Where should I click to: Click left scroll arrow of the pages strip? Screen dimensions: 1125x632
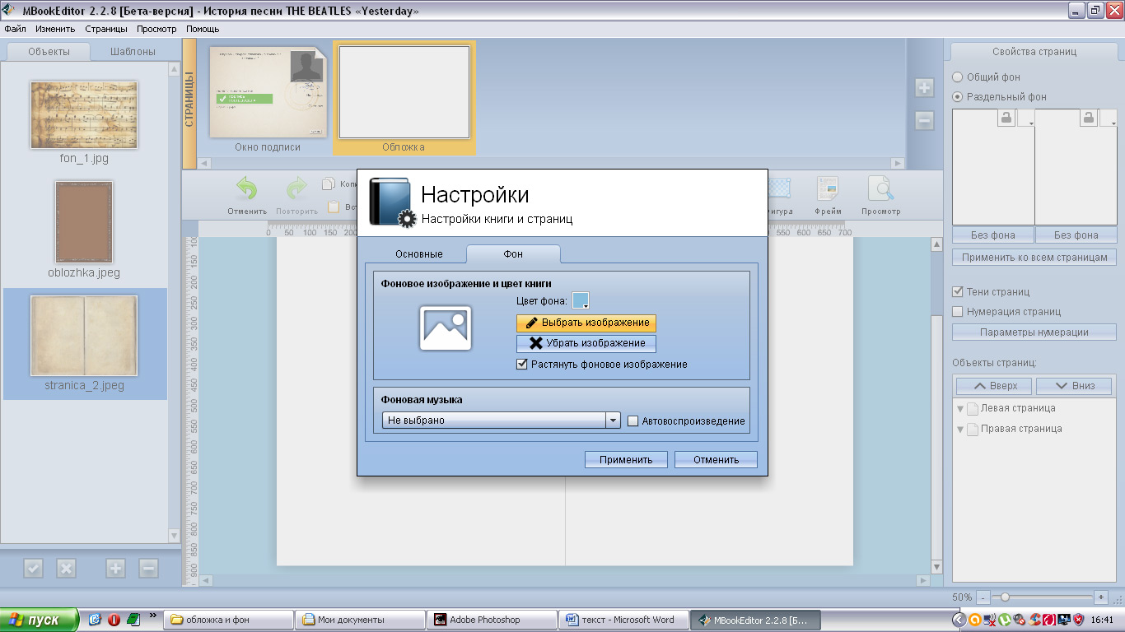tap(204, 163)
